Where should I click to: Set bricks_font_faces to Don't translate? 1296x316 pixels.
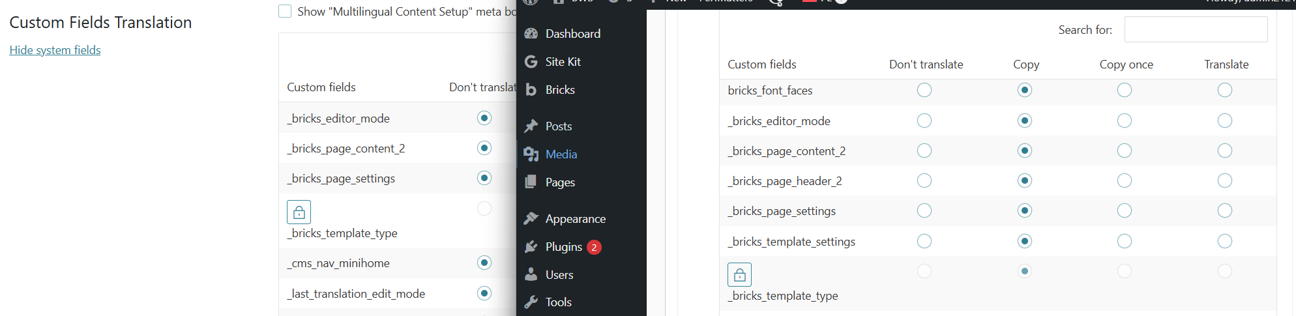pos(924,90)
